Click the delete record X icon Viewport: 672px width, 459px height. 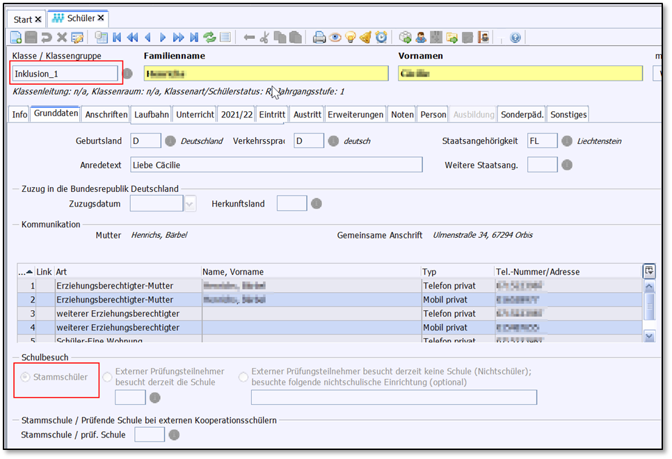click(62, 38)
